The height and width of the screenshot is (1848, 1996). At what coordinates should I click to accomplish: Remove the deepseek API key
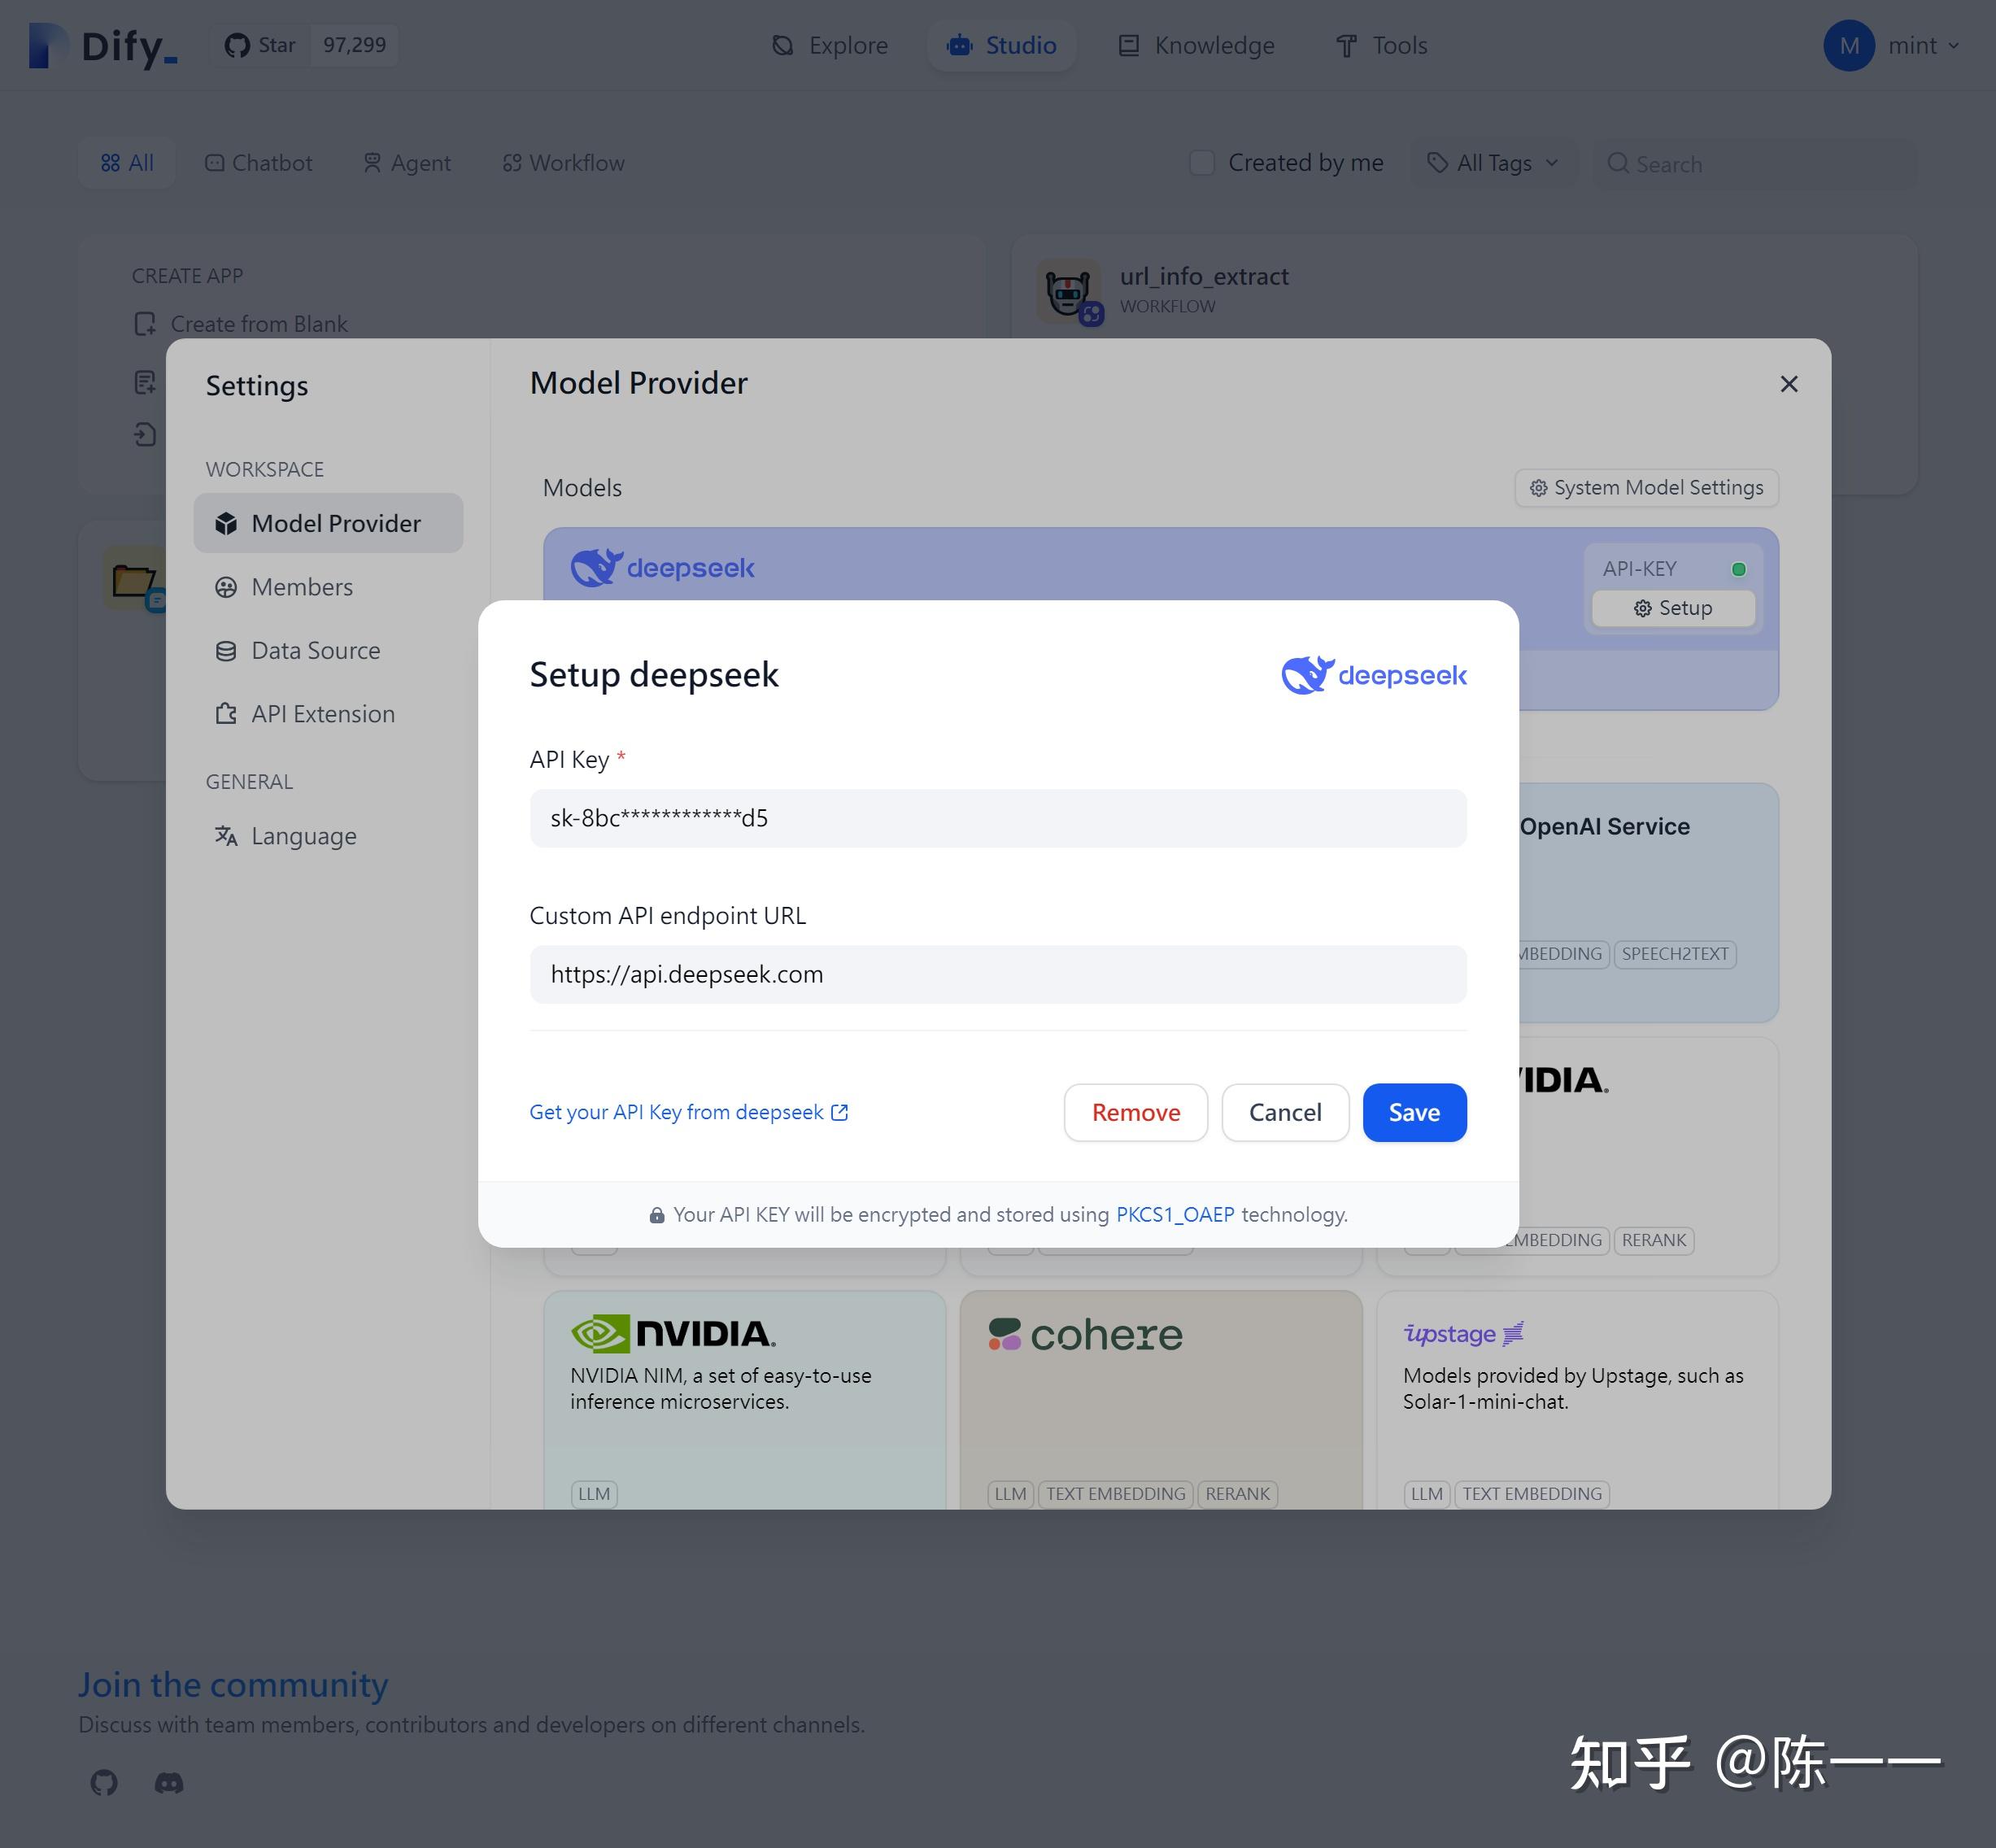pos(1135,1112)
